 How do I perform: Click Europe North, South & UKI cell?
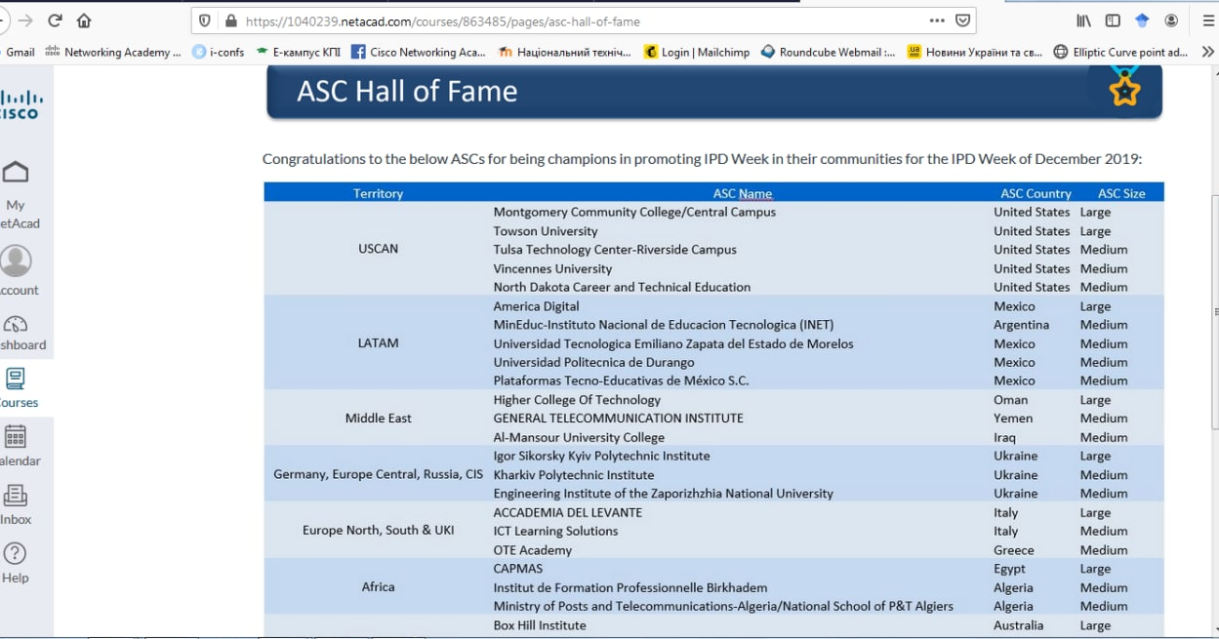coord(379,531)
